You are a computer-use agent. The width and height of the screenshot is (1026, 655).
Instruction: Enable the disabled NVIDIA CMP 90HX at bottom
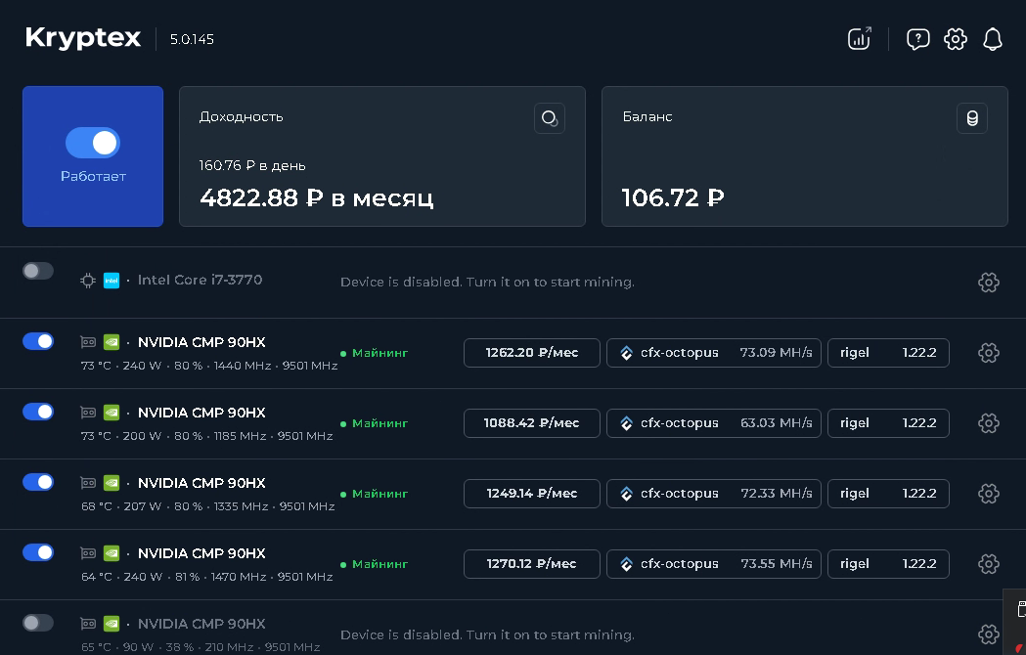pyautogui.click(x=38, y=623)
